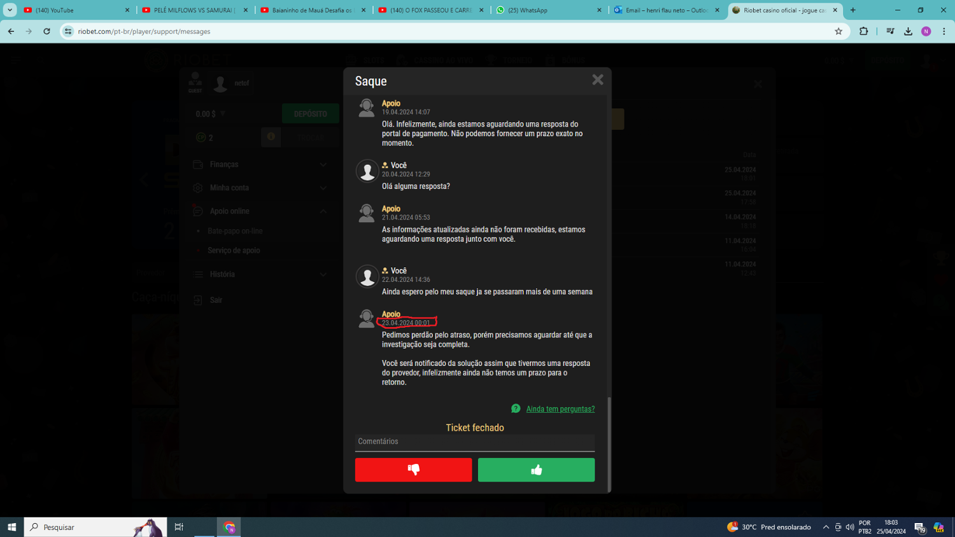Open the browser extensions puzzle icon

(863, 31)
